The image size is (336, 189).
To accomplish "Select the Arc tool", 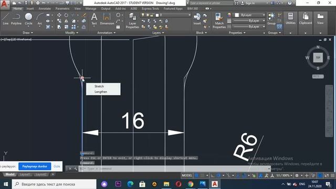I will pyautogui.click(x=40, y=19).
